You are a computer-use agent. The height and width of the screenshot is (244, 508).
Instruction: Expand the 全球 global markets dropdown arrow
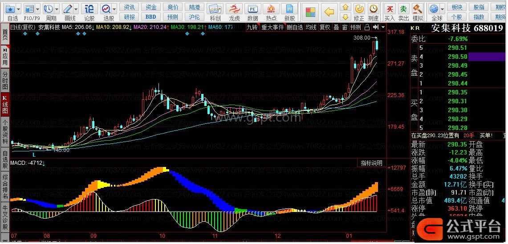coord(442,9)
